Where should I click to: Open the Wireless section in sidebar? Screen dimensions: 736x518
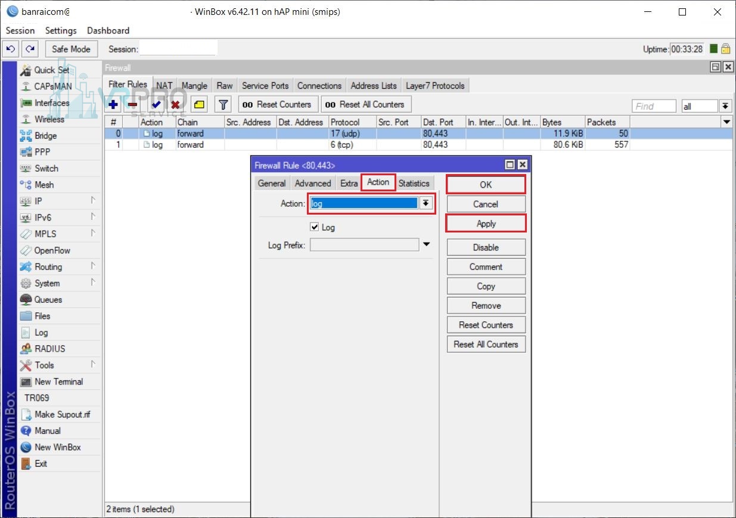click(x=50, y=119)
